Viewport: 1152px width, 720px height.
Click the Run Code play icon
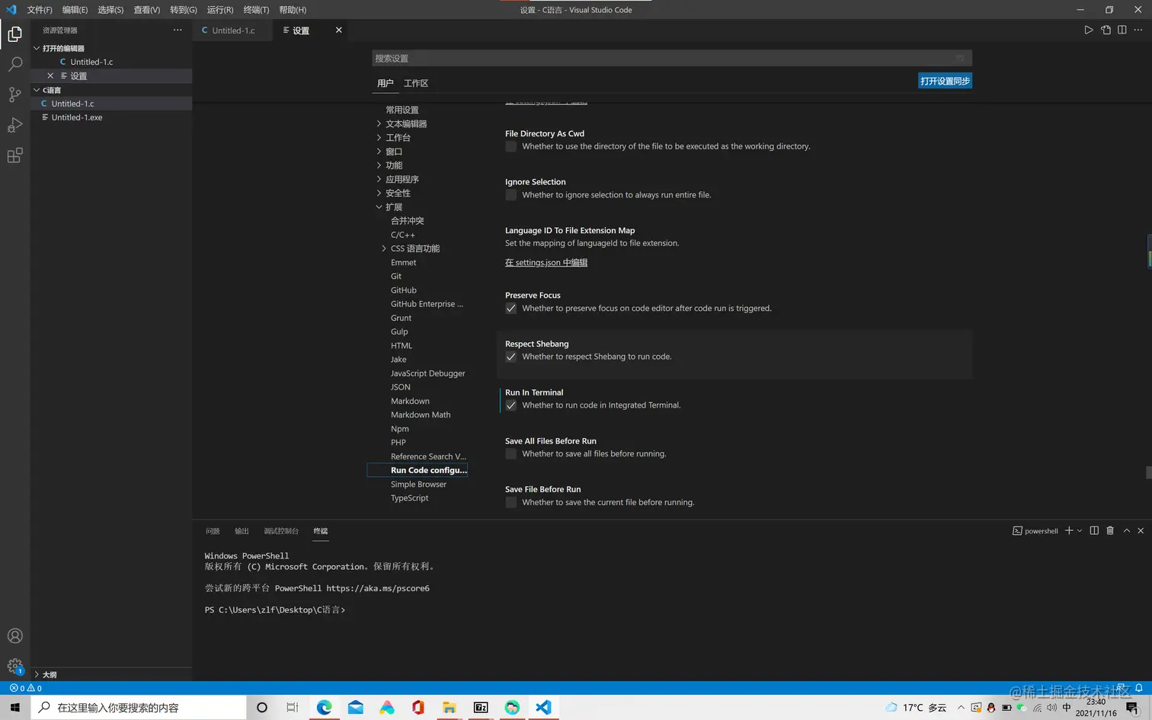1089,30
